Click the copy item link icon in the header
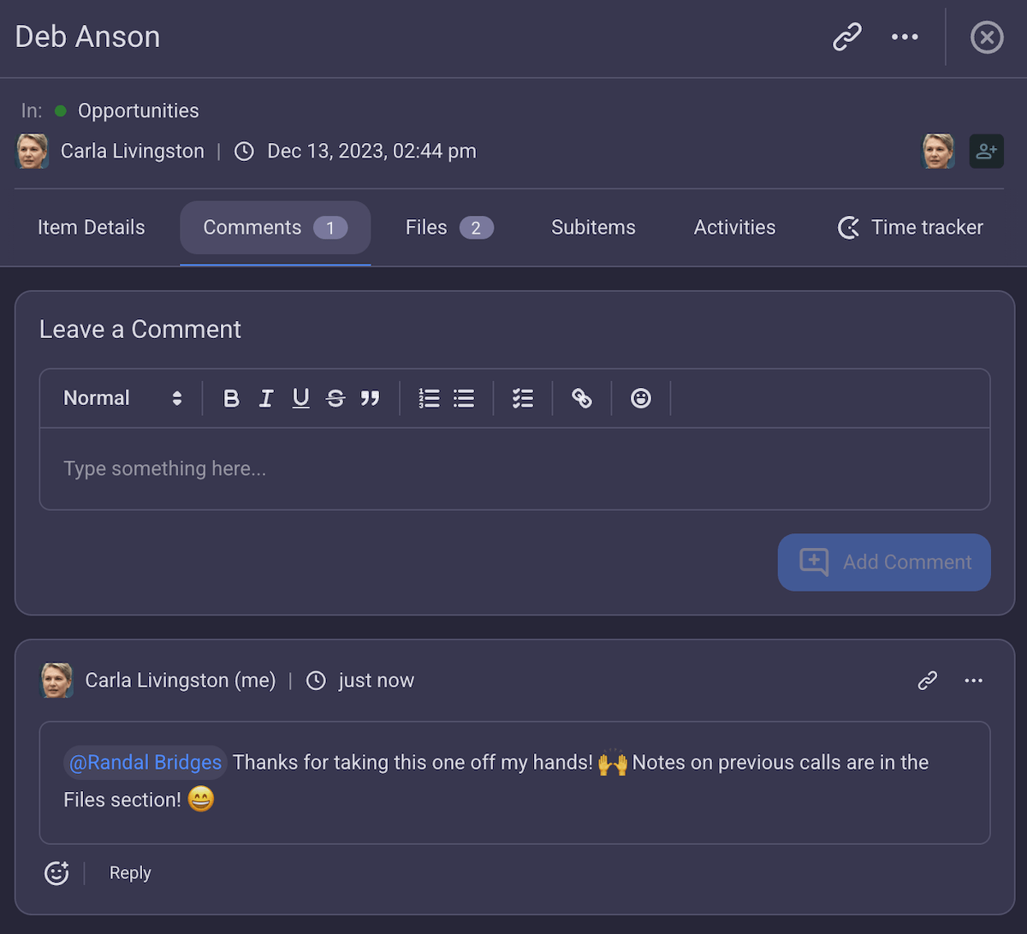Image resolution: width=1027 pixels, height=934 pixels. tap(847, 37)
